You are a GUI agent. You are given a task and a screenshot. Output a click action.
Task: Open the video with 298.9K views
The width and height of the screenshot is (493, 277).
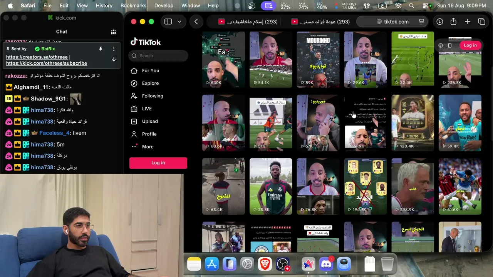413,187
